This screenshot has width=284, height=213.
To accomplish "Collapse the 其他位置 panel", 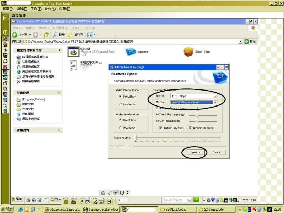I will [59, 93].
